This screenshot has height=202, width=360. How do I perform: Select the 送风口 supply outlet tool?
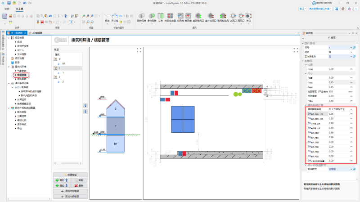pyautogui.click(x=233, y=18)
